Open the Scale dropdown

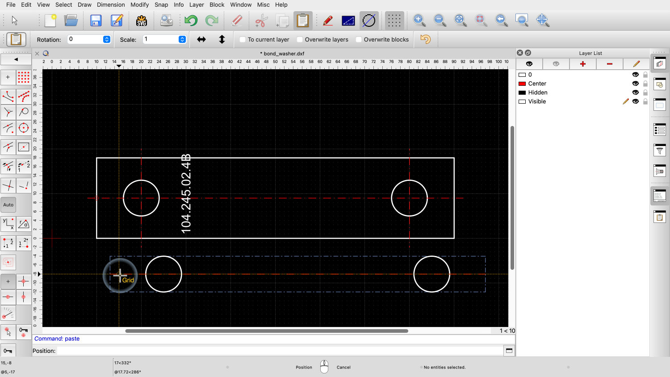pyautogui.click(x=182, y=39)
